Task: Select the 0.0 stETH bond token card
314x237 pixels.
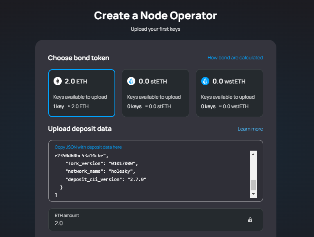Action: point(156,93)
